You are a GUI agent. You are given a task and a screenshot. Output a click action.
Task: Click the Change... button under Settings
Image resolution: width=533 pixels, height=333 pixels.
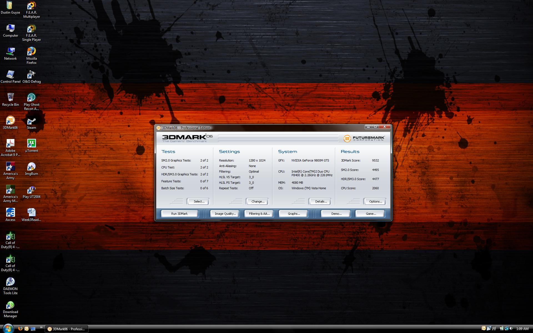coord(258,201)
